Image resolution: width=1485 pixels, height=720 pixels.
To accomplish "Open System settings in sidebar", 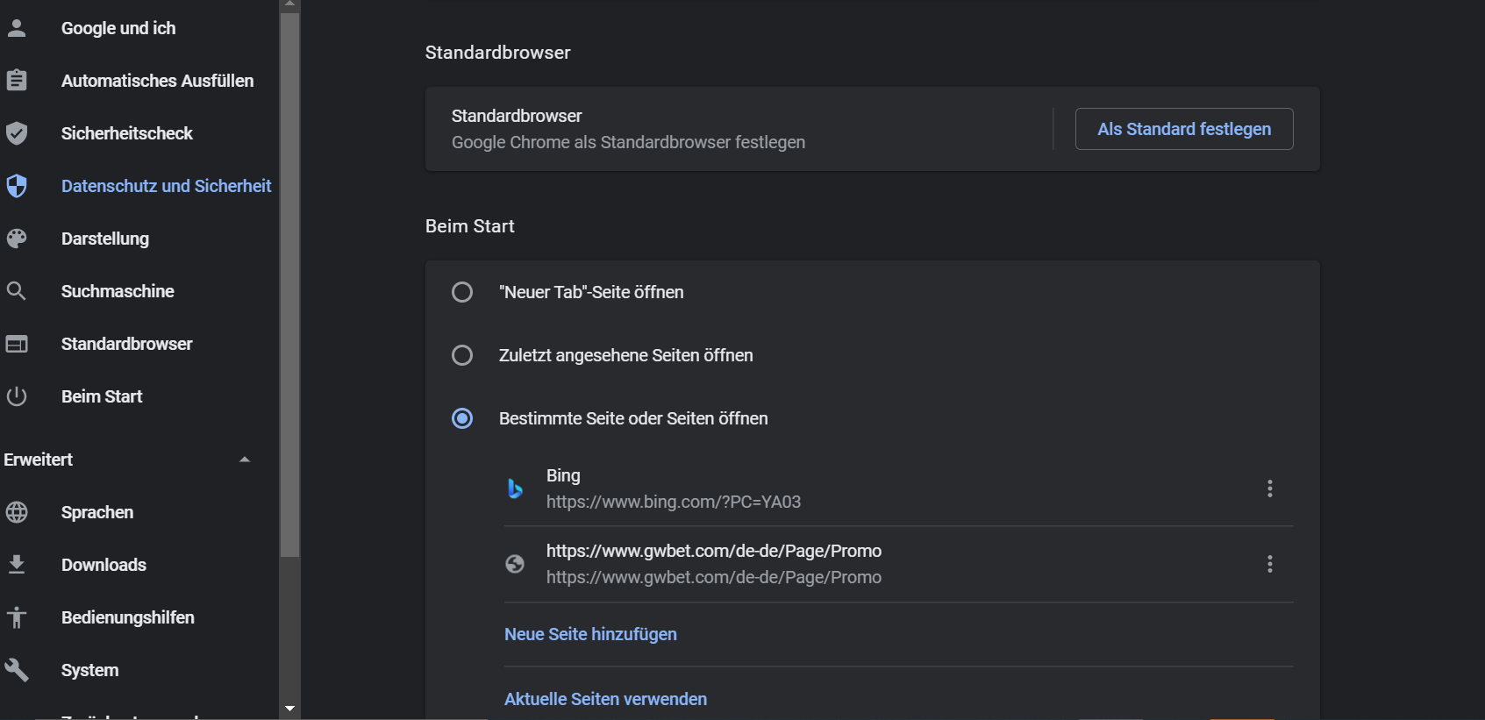I will (89, 670).
